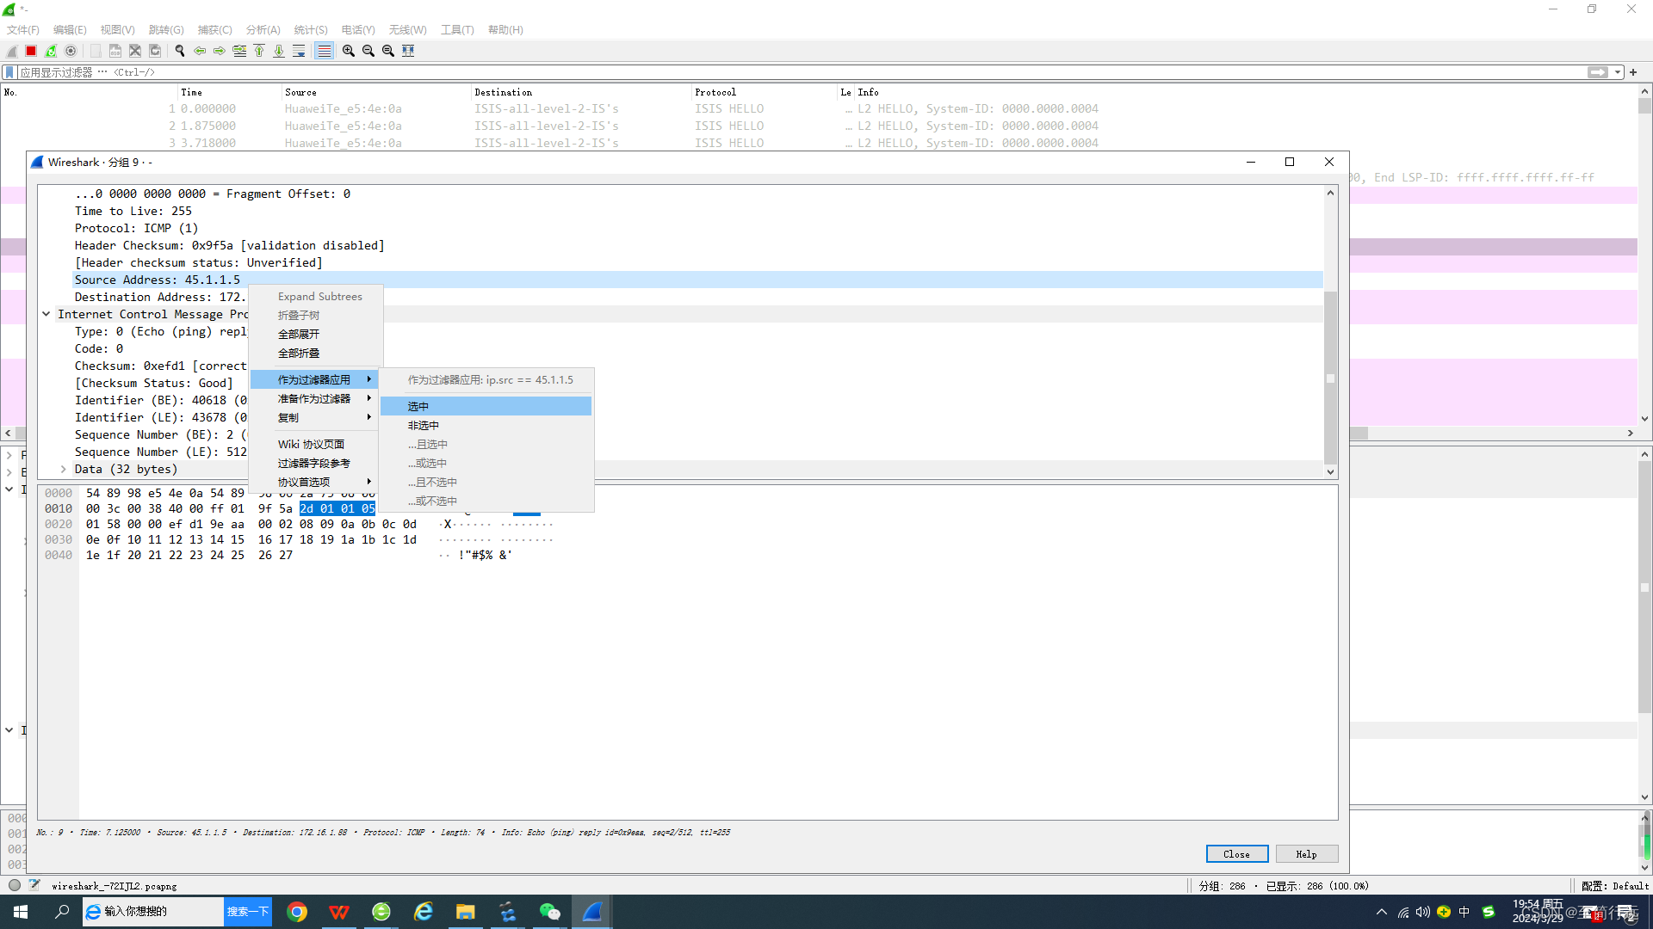The image size is (1653, 929).
Task: Collapse Internet Control Message Protocol tree
Action: coord(46,315)
